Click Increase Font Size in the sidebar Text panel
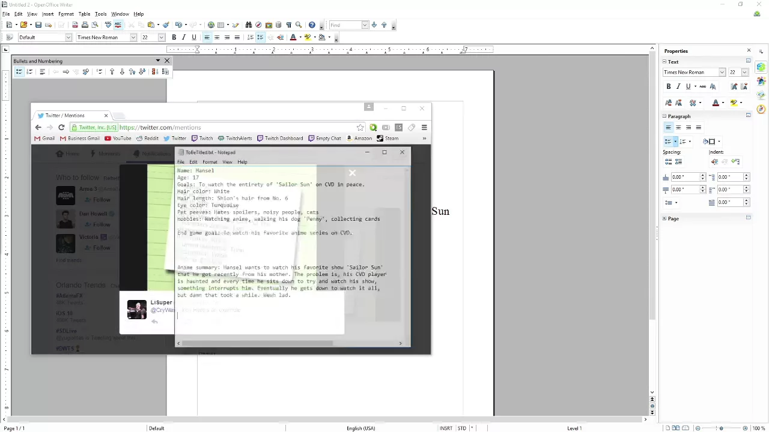 734,86
